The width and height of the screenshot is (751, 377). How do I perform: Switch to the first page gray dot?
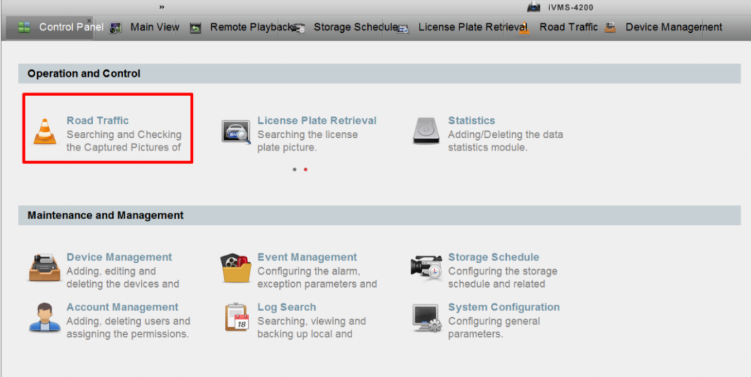(x=294, y=169)
